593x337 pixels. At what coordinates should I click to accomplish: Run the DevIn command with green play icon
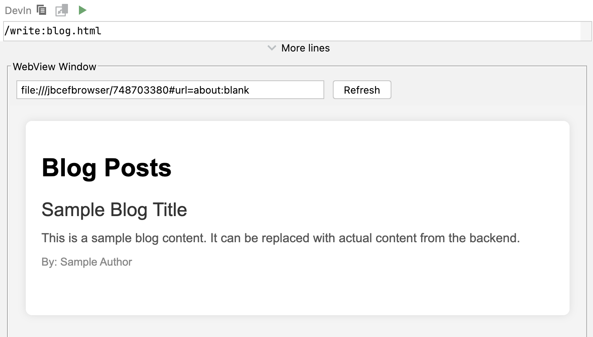point(82,10)
